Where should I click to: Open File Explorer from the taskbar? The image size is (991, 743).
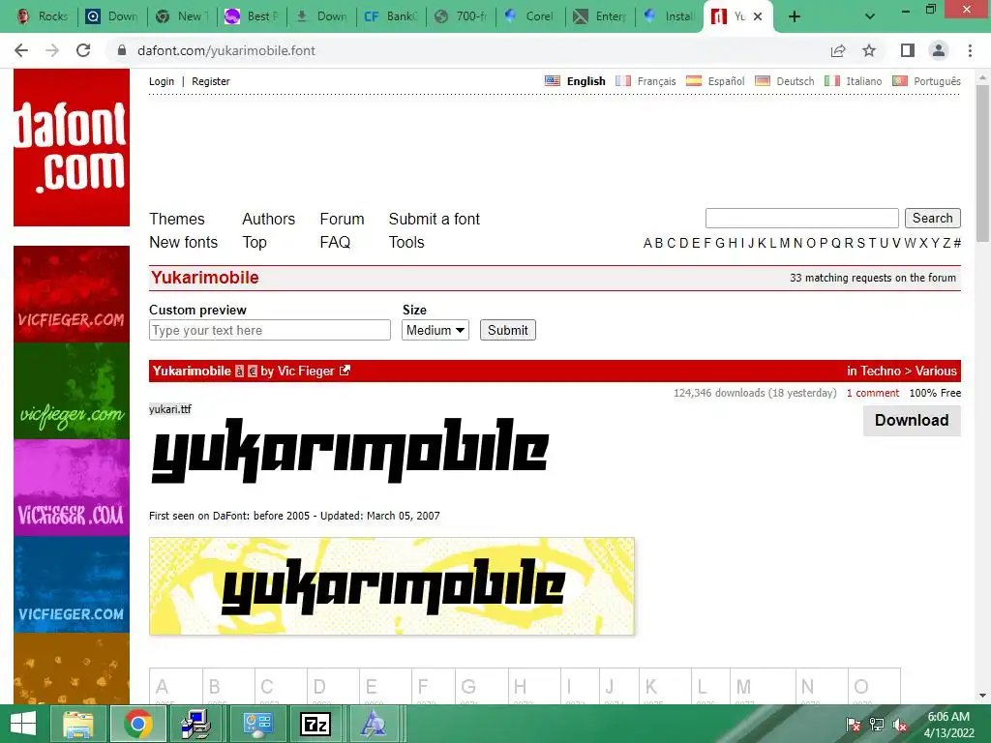[78, 724]
